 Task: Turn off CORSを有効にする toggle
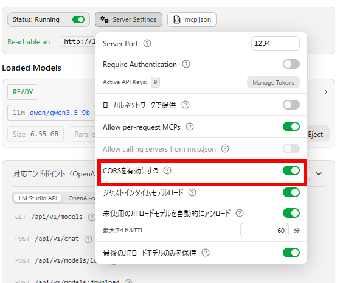pos(291,170)
